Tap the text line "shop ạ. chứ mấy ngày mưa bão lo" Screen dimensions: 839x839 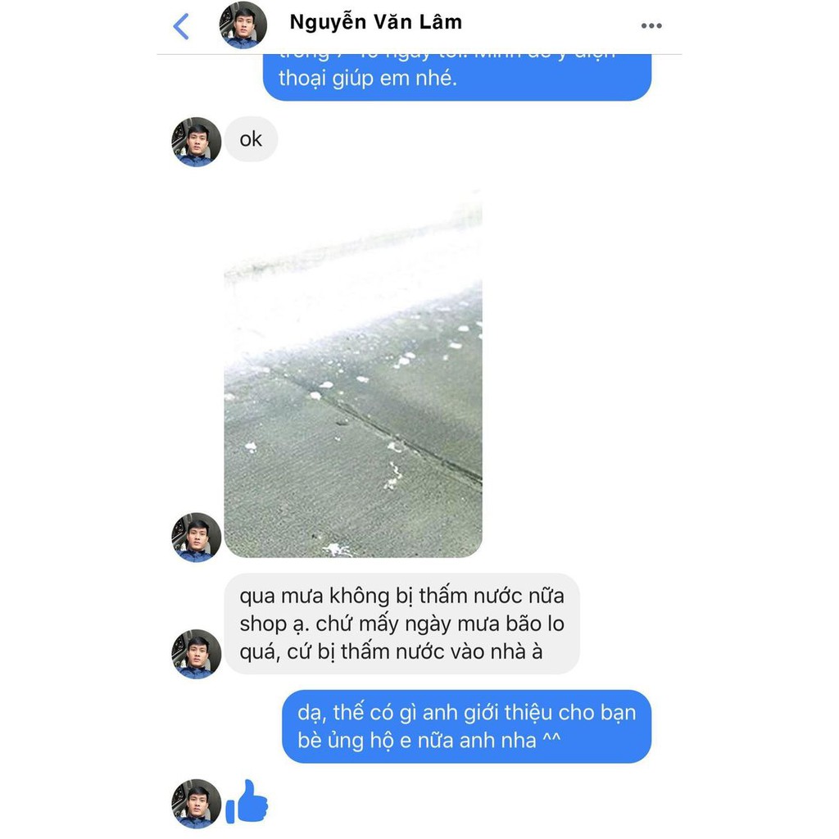pos(401,624)
